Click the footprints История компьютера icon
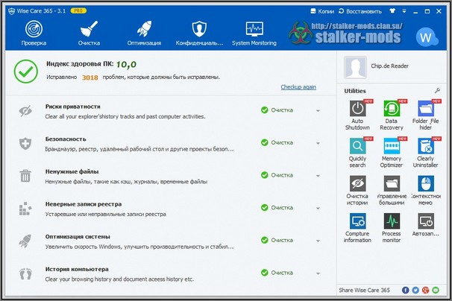 [25, 274]
